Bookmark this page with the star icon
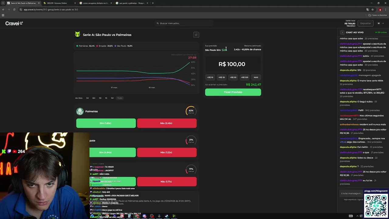This screenshot has height=219, width=389. pos(373,9)
